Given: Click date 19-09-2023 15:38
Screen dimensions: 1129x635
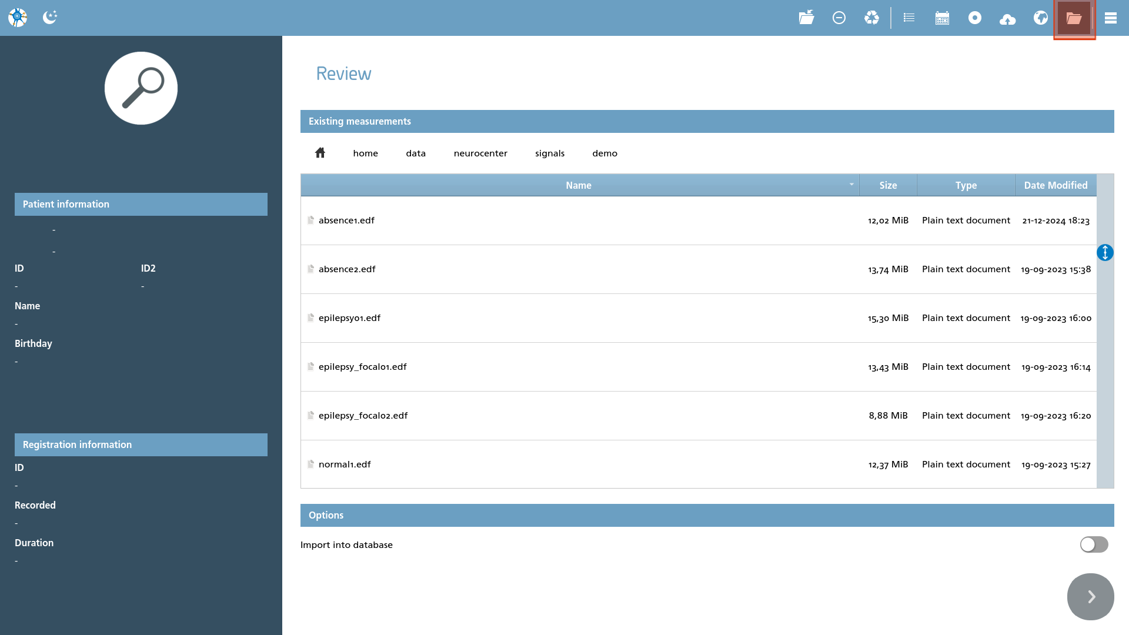Looking at the screenshot, I should [x=1055, y=269].
